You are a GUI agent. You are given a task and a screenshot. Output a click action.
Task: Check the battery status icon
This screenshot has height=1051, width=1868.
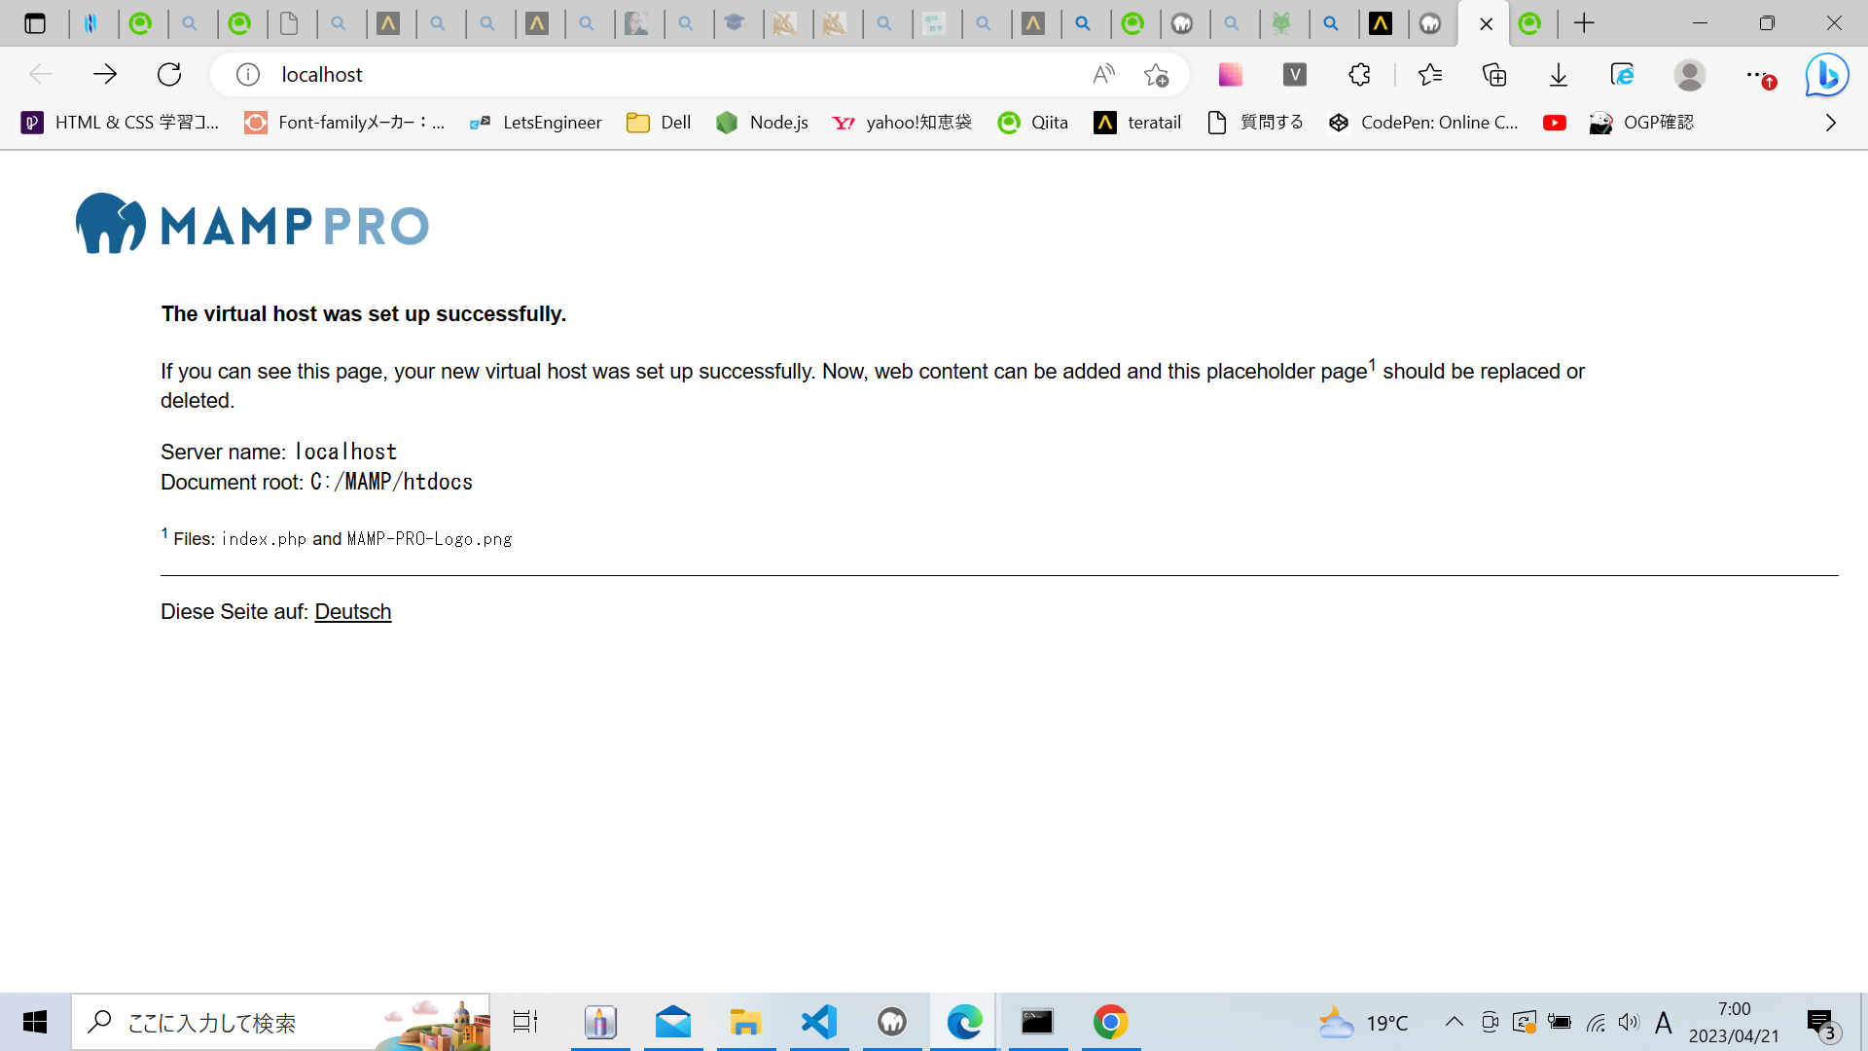point(1560,1022)
